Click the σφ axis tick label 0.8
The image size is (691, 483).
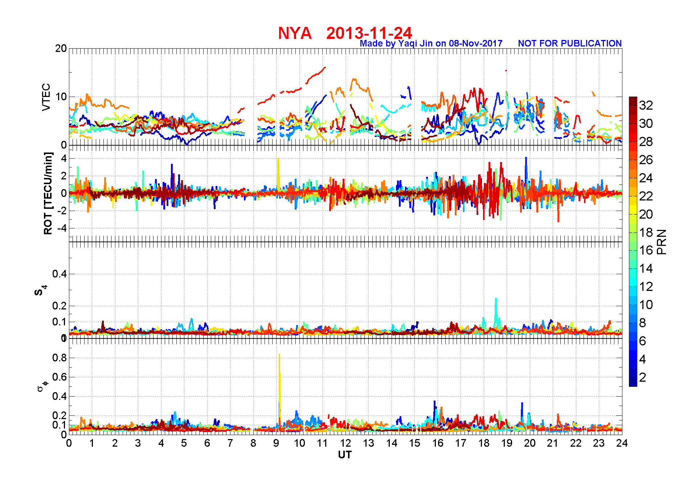60,358
